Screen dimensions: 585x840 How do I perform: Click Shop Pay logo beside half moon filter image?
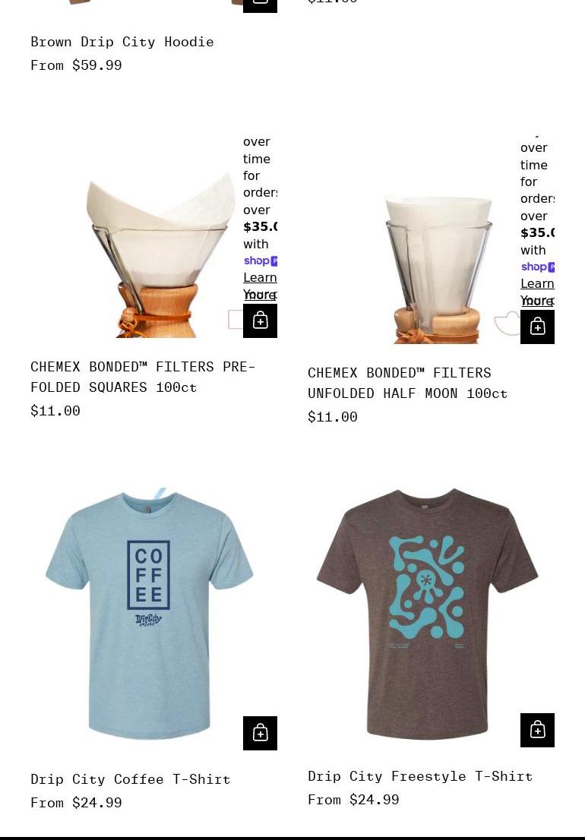click(538, 267)
